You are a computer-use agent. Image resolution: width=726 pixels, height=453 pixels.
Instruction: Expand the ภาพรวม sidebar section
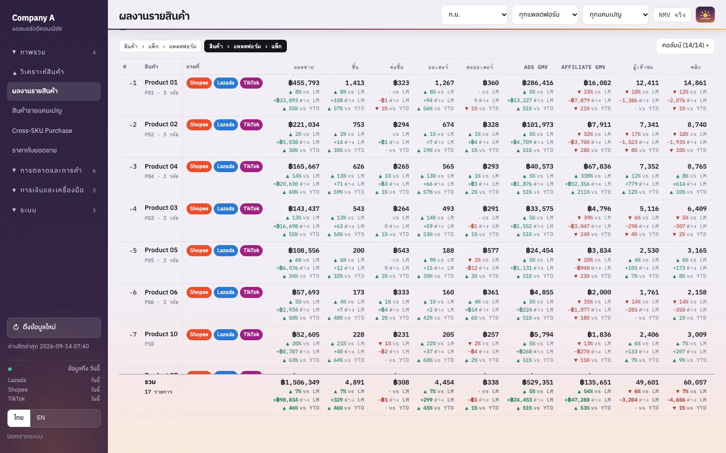(x=54, y=52)
